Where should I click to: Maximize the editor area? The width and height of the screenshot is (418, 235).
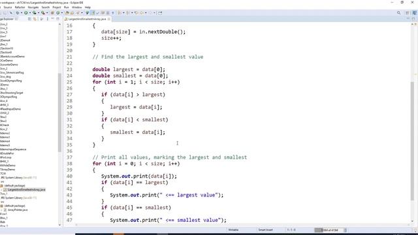point(413,19)
